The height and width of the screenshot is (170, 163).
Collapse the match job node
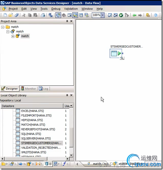click(8, 32)
